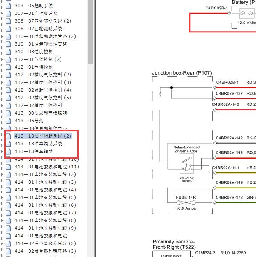Click the page icon for 414-01电池安装和电缆 (7)

point(9,213)
